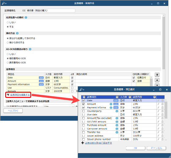Select 後から添付する radio option
This screenshot has width=171, height=158.
pos(8,43)
